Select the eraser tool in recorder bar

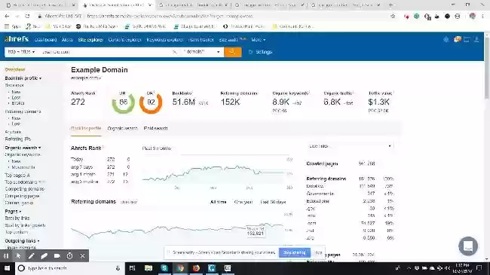[x=44, y=256]
